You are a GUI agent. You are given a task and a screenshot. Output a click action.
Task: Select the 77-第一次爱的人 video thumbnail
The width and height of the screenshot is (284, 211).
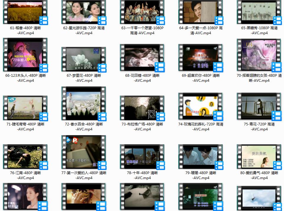pyautogui.click(x=84, y=152)
